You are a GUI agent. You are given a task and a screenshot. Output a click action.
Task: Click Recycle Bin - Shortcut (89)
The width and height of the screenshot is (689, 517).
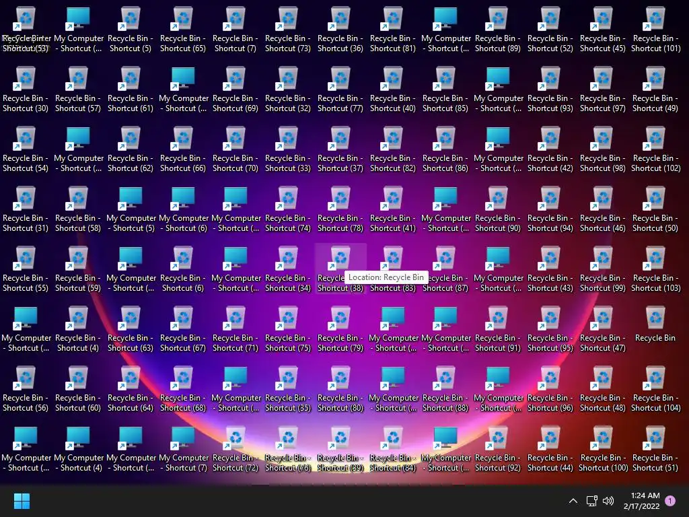(x=497, y=30)
